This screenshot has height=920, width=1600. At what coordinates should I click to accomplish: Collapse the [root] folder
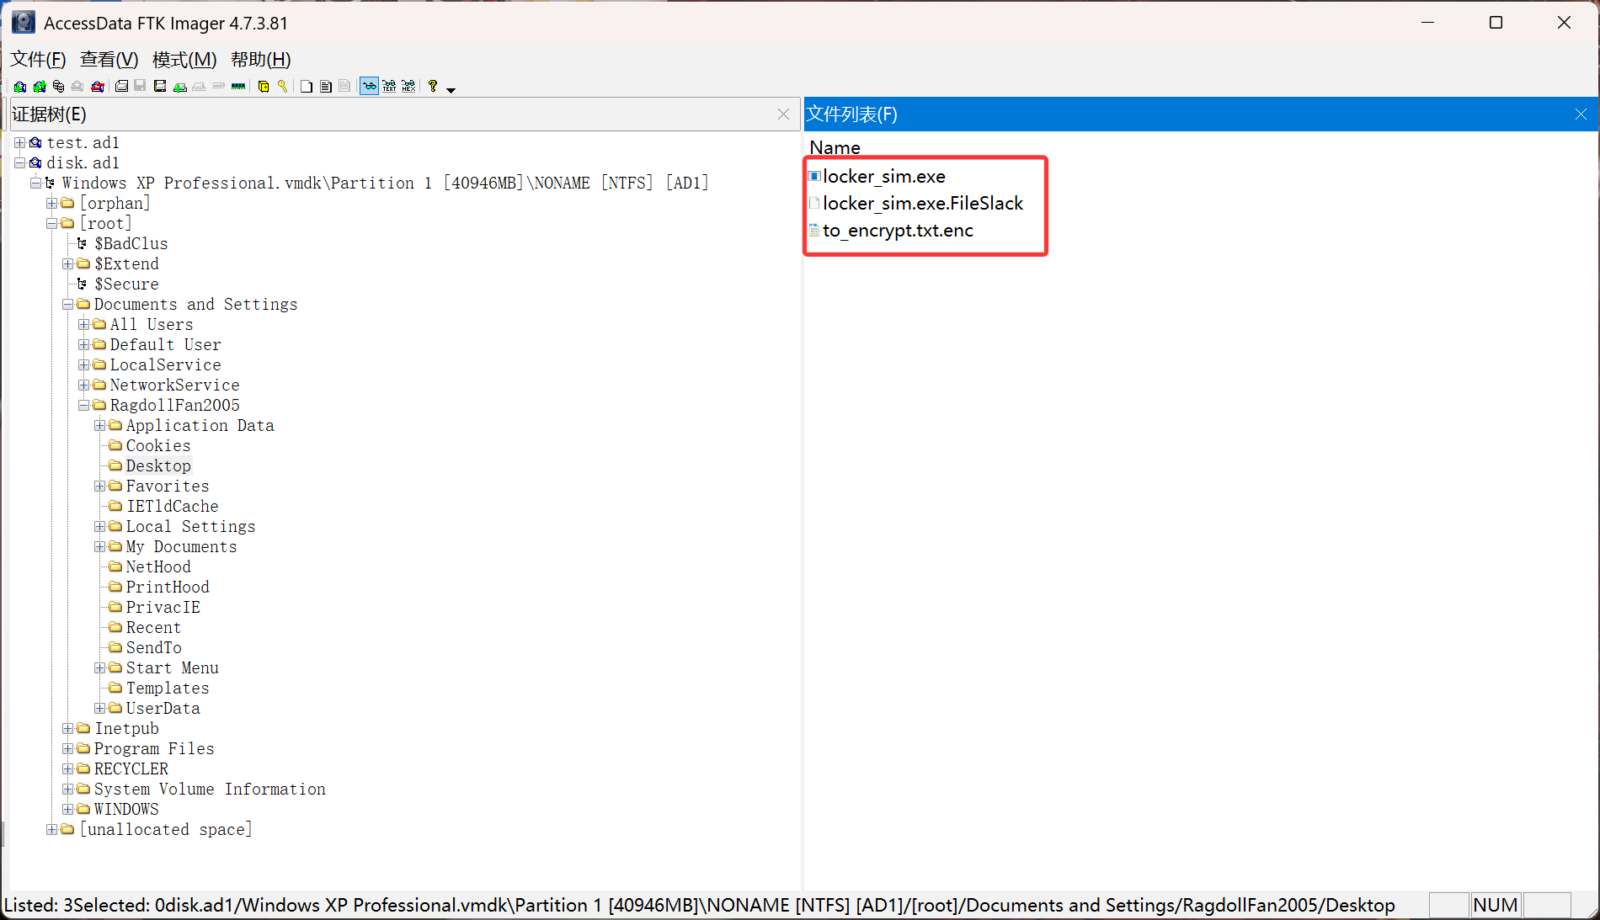coord(52,224)
